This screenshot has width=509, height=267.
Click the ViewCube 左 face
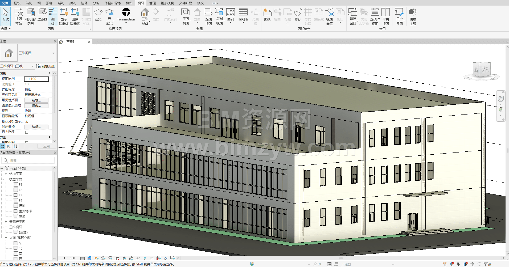click(485, 70)
